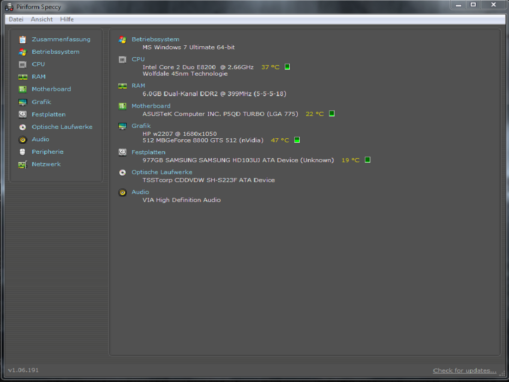Click the Betriebssystem Windows flag icon in sidebar

coord(22,52)
